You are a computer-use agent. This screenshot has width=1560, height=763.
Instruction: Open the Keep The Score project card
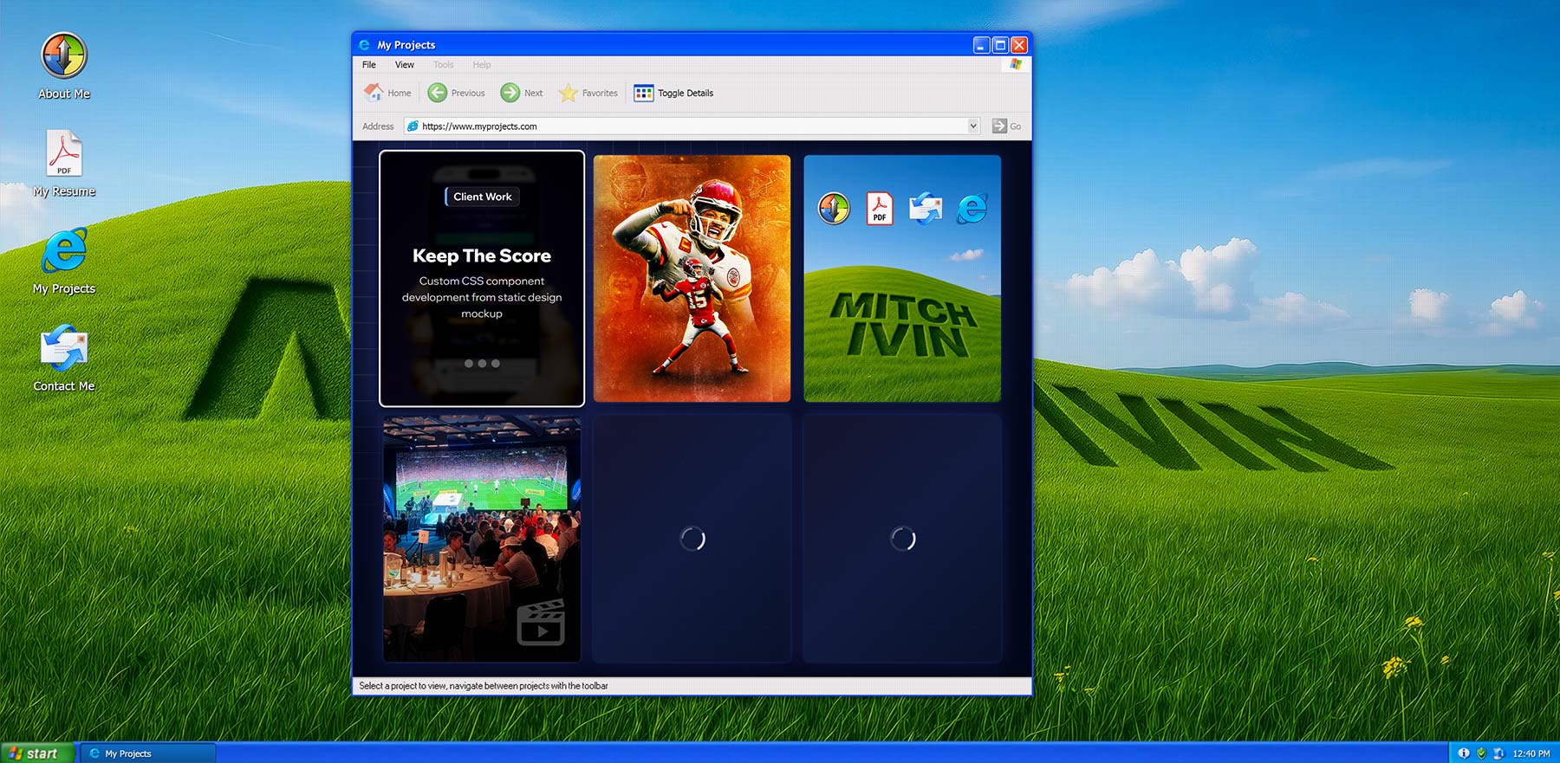point(482,278)
